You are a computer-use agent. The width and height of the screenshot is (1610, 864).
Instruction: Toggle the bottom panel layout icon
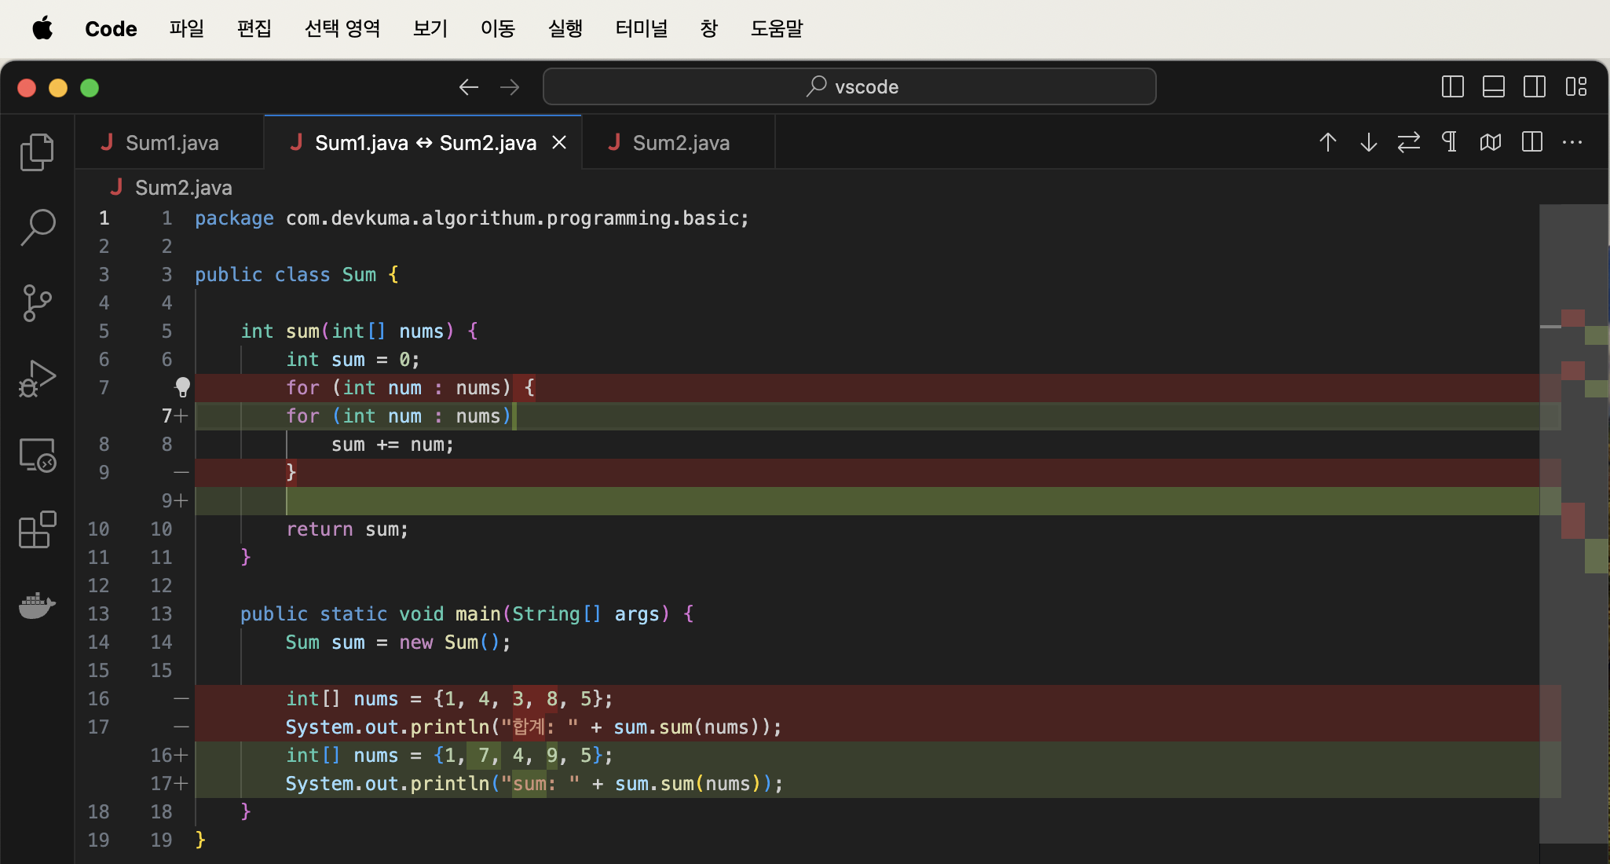1494,86
